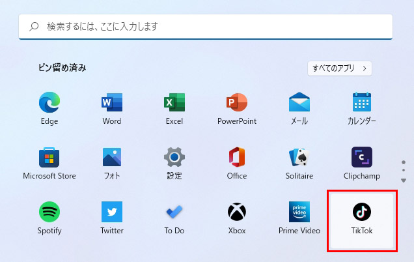The height and width of the screenshot is (262, 414).
Task: Open the Excel app
Action: (174, 103)
